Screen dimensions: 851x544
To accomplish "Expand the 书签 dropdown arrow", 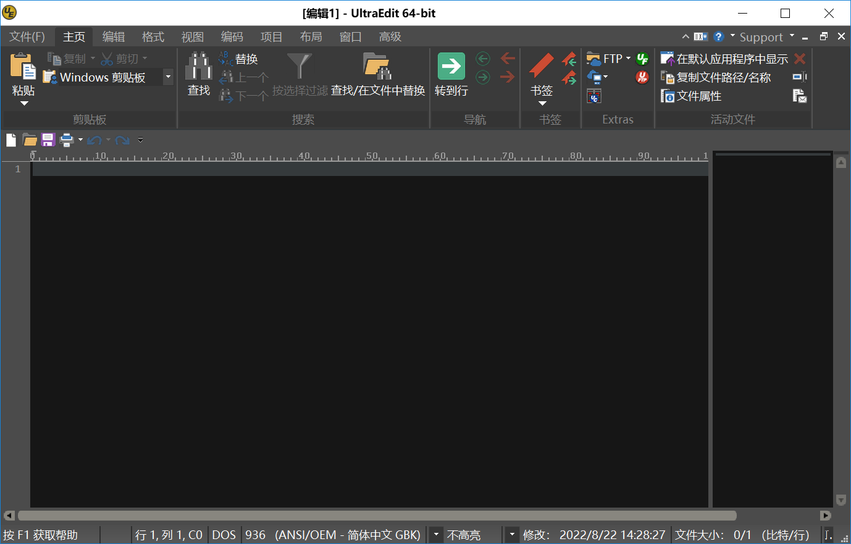I will click(543, 103).
